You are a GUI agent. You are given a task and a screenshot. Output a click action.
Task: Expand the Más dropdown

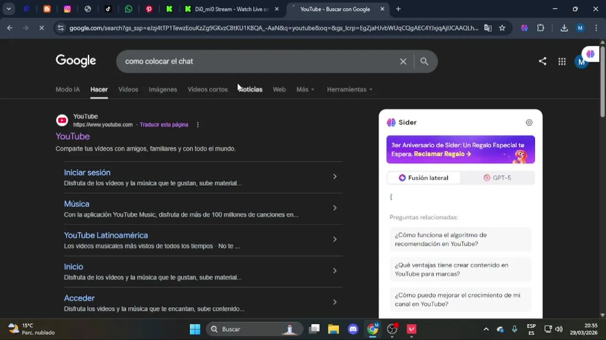coord(305,89)
